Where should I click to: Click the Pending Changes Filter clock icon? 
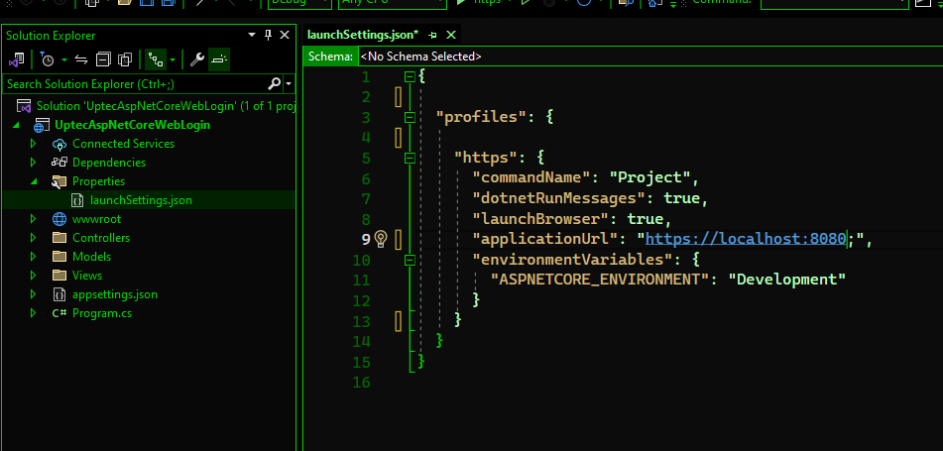47,59
